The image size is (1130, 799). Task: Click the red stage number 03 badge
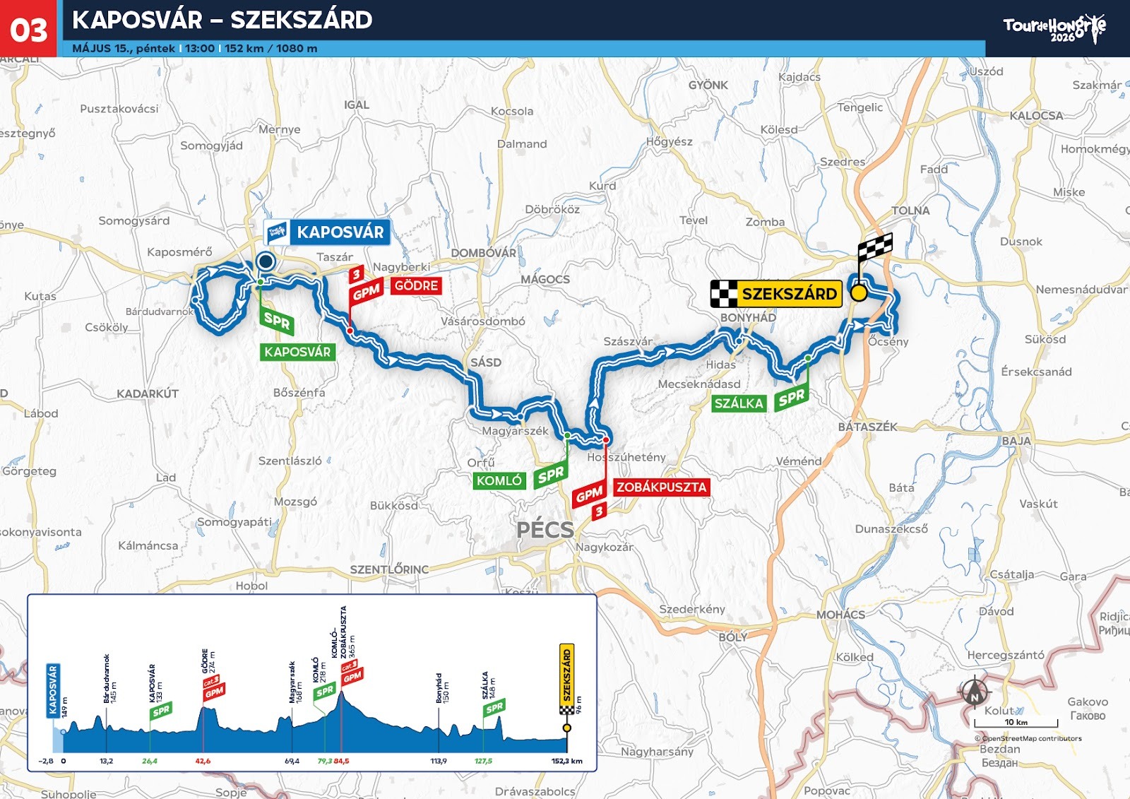[x=28, y=29]
